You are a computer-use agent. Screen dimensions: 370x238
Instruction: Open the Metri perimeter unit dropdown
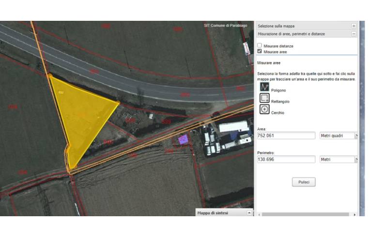point(338,159)
